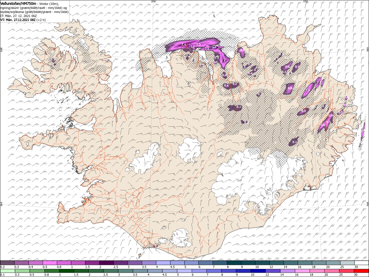Viewport: 369px width, 277px height.
Task: Click the '0.1' label under bottom legend row
Action: (2, 275)
